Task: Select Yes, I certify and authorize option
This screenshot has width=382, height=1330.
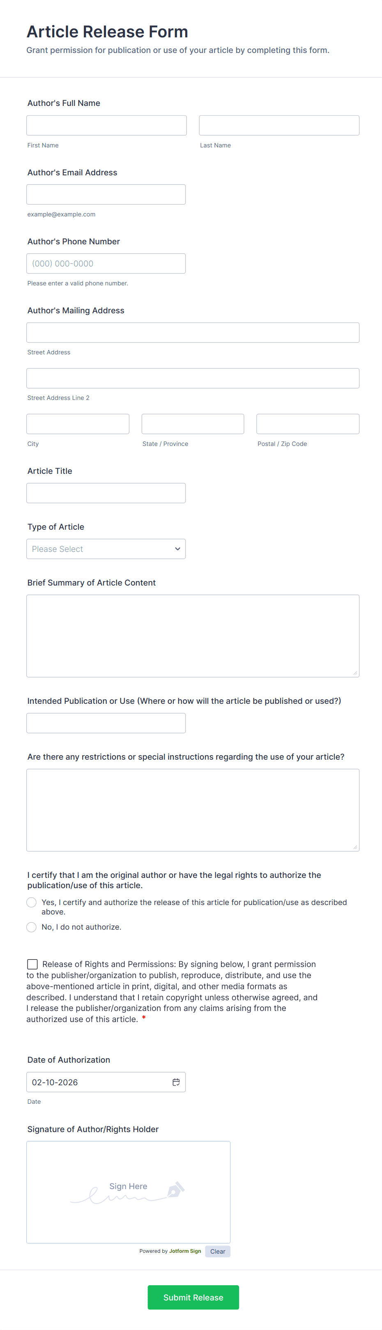Action: coord(32,902)
